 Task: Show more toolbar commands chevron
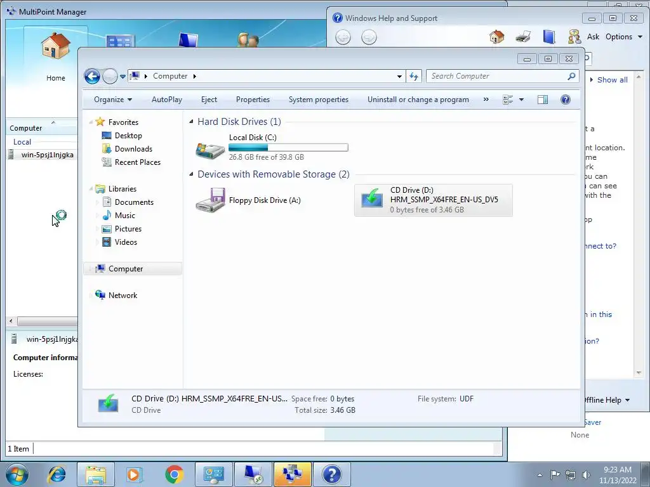pos(486,100)
